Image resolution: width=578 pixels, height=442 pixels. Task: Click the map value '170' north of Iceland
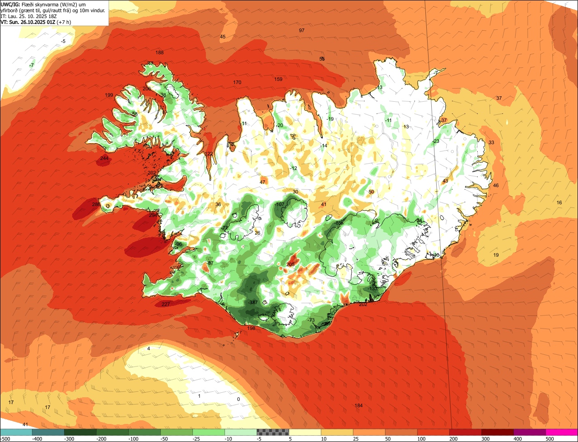pos(237,82)
